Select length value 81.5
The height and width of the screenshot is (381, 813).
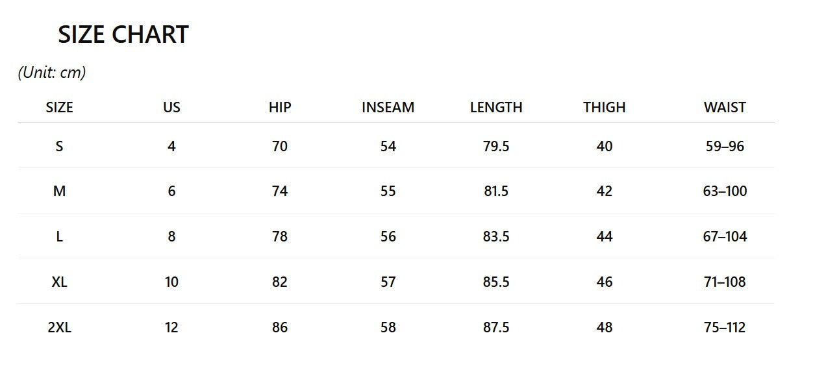coord(496,191)
